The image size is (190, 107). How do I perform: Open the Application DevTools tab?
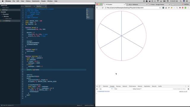(147, 86)
